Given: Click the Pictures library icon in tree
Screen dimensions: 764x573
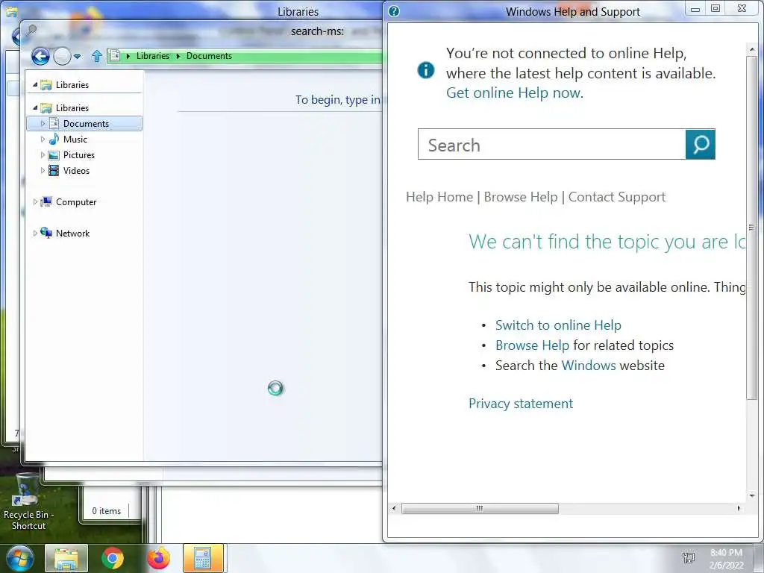Looking at the screenshot, I should coord(54,155).
